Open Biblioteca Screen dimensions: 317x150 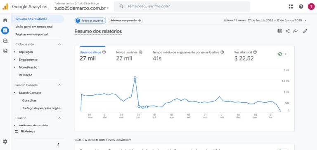(28, 131)
